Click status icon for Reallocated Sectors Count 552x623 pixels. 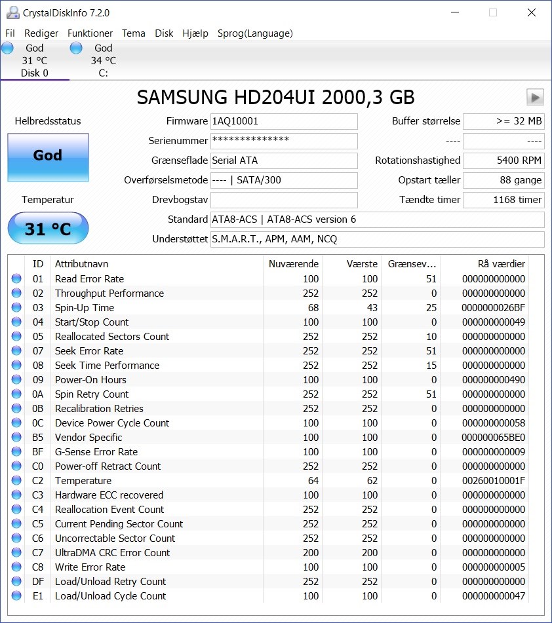click(x=16, y=336)
